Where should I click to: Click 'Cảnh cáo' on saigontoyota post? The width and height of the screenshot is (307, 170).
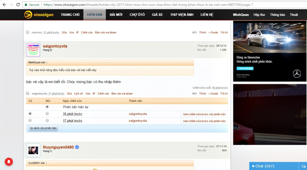pos(103,94)
